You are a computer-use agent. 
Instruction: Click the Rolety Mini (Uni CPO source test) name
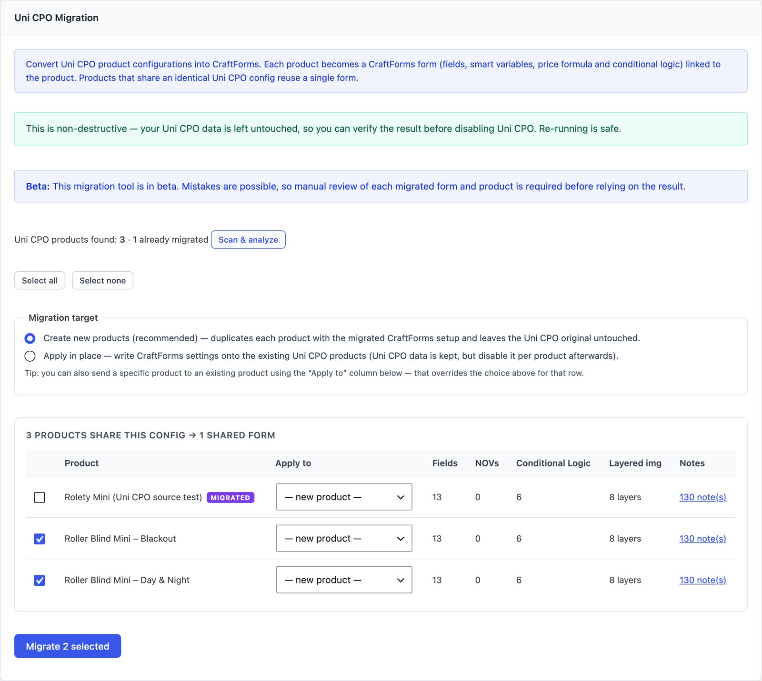click(133, 497)
